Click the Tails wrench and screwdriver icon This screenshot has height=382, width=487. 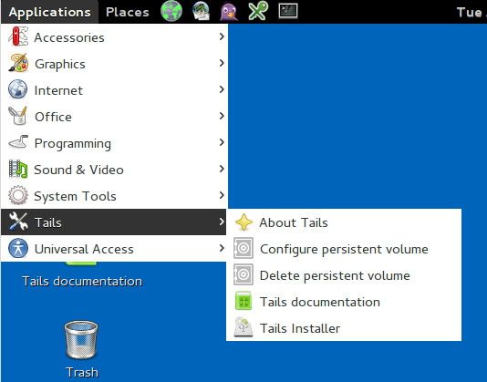point(18,222)
